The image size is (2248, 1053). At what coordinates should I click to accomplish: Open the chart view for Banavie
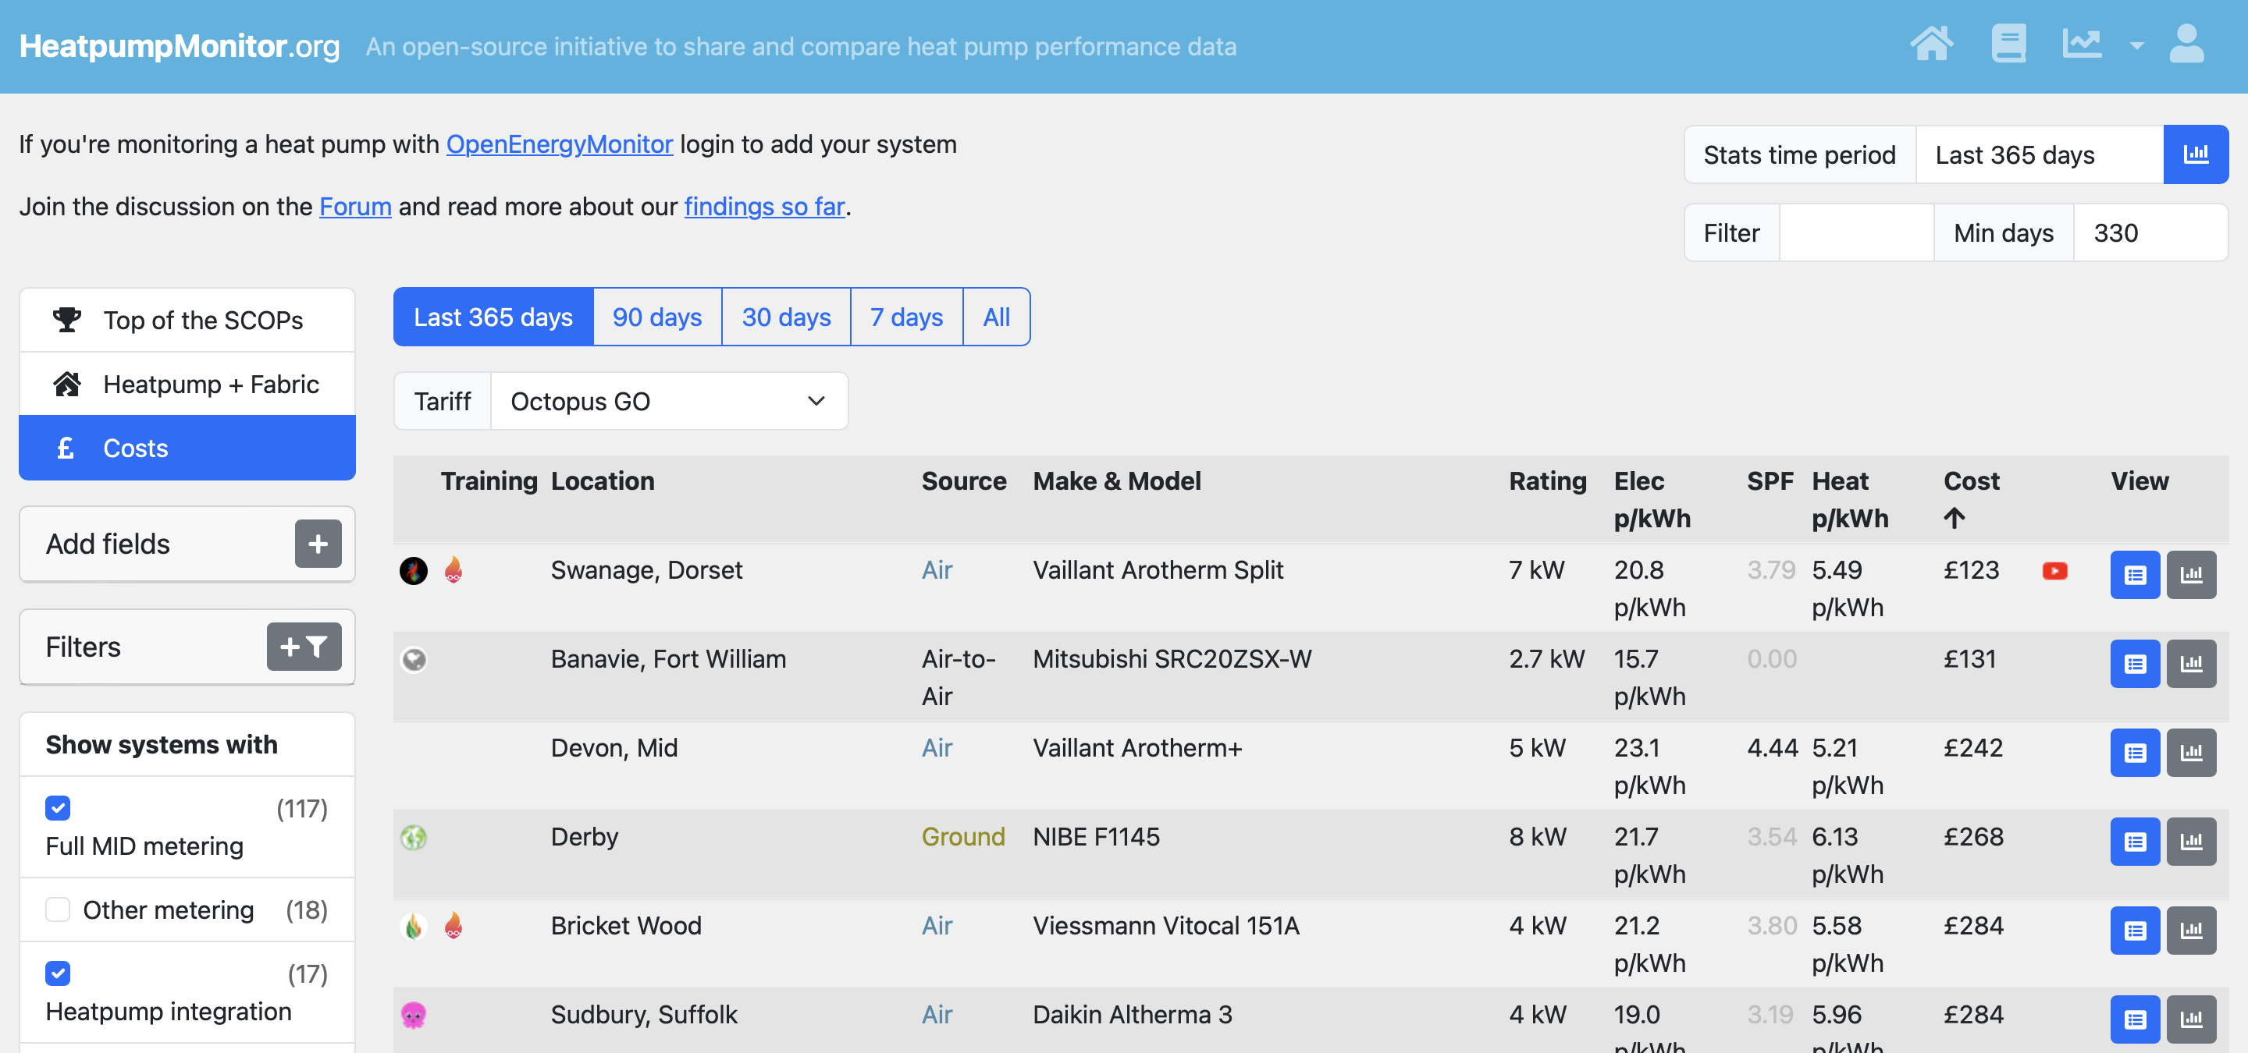coord(2191,665)
